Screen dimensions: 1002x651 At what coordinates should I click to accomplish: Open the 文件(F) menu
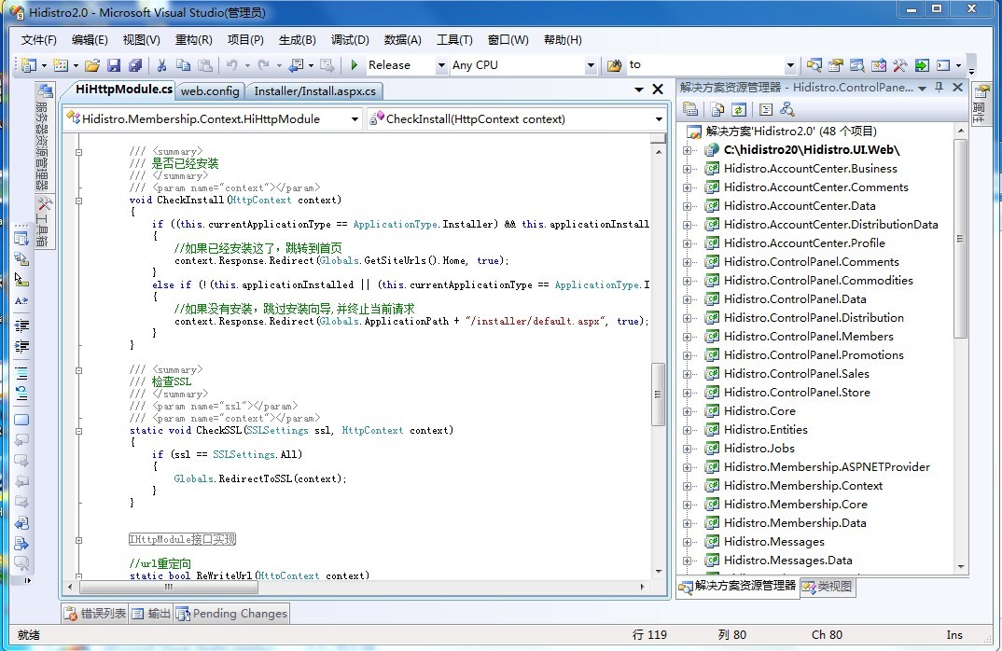pyautogui.click(x=38, y=40)
